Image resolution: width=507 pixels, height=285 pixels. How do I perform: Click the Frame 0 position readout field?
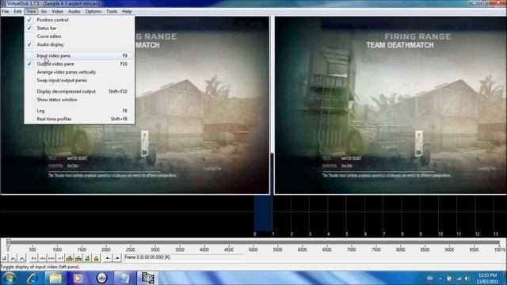(183, 257)
